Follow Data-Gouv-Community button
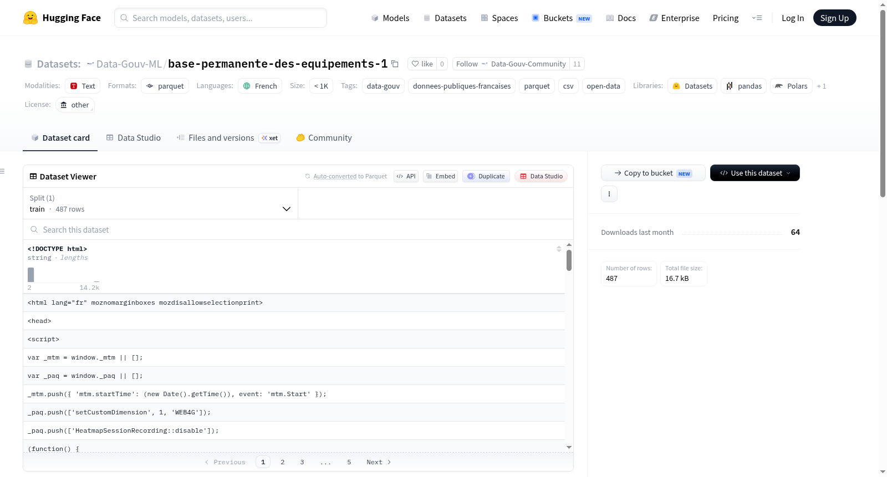This screenshot has height=477, width=887. pos(511,64)
